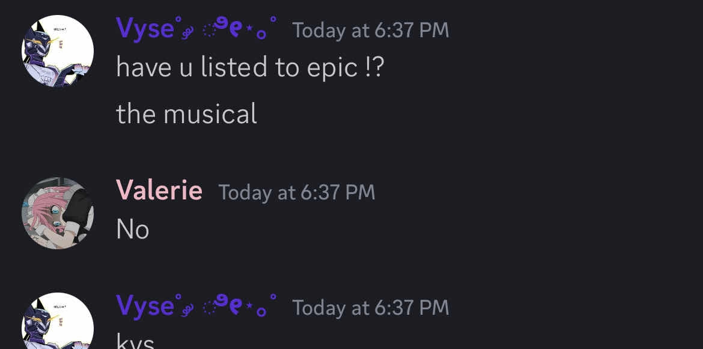703x349 pixels.
Task: Click the word "listed" in the first message
Action: click(x=234, y=68)
